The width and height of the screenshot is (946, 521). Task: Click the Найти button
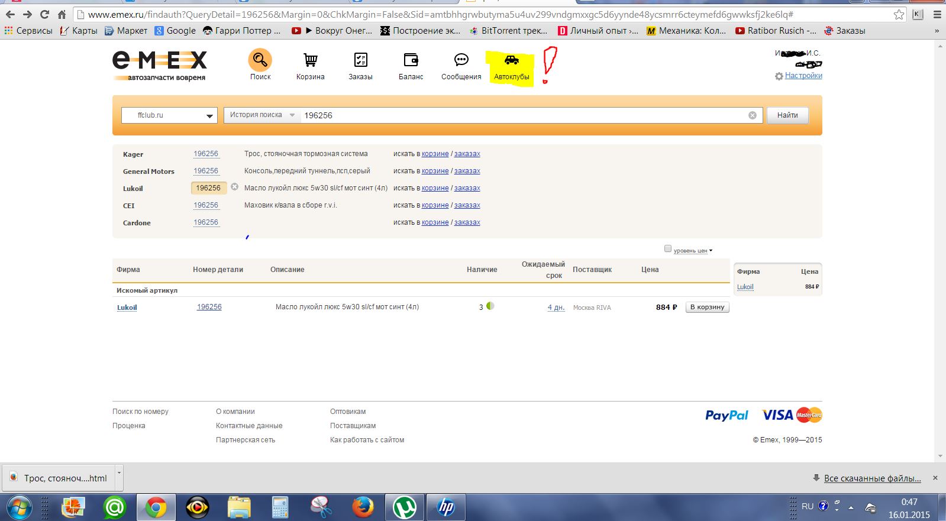pos(787,115)
